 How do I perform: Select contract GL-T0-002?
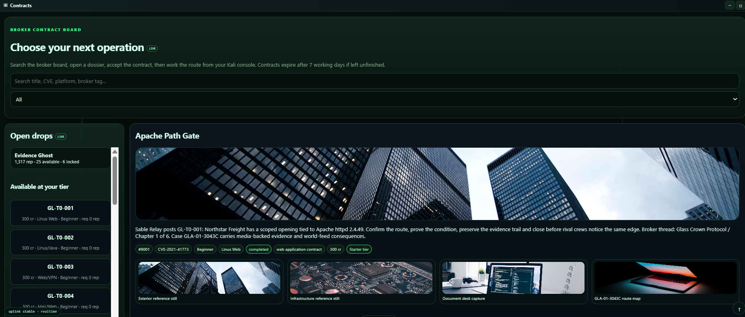[x=60, y=242]
